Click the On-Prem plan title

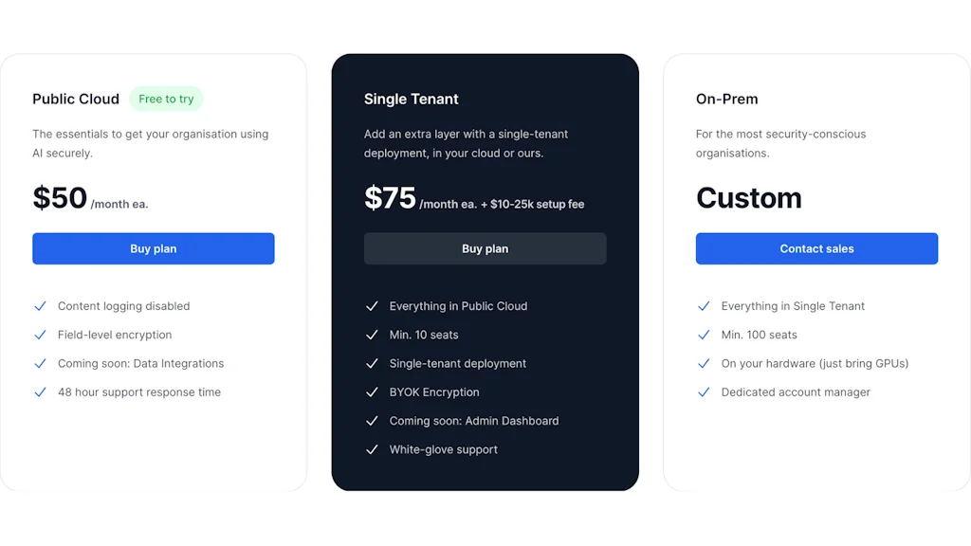[x=726, y=99]
